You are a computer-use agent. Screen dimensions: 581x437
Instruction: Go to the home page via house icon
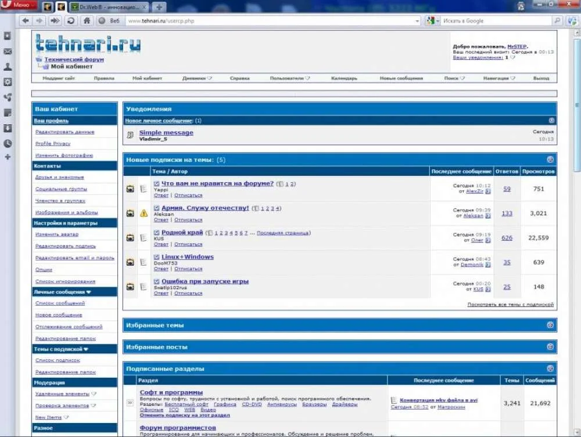(x=87, y=21)
